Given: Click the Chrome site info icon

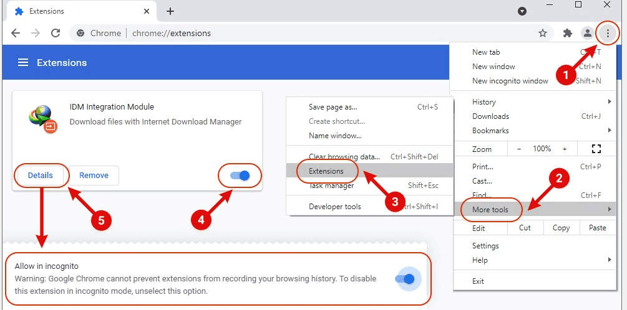Looking at the screenshot, I should point(80,33).
